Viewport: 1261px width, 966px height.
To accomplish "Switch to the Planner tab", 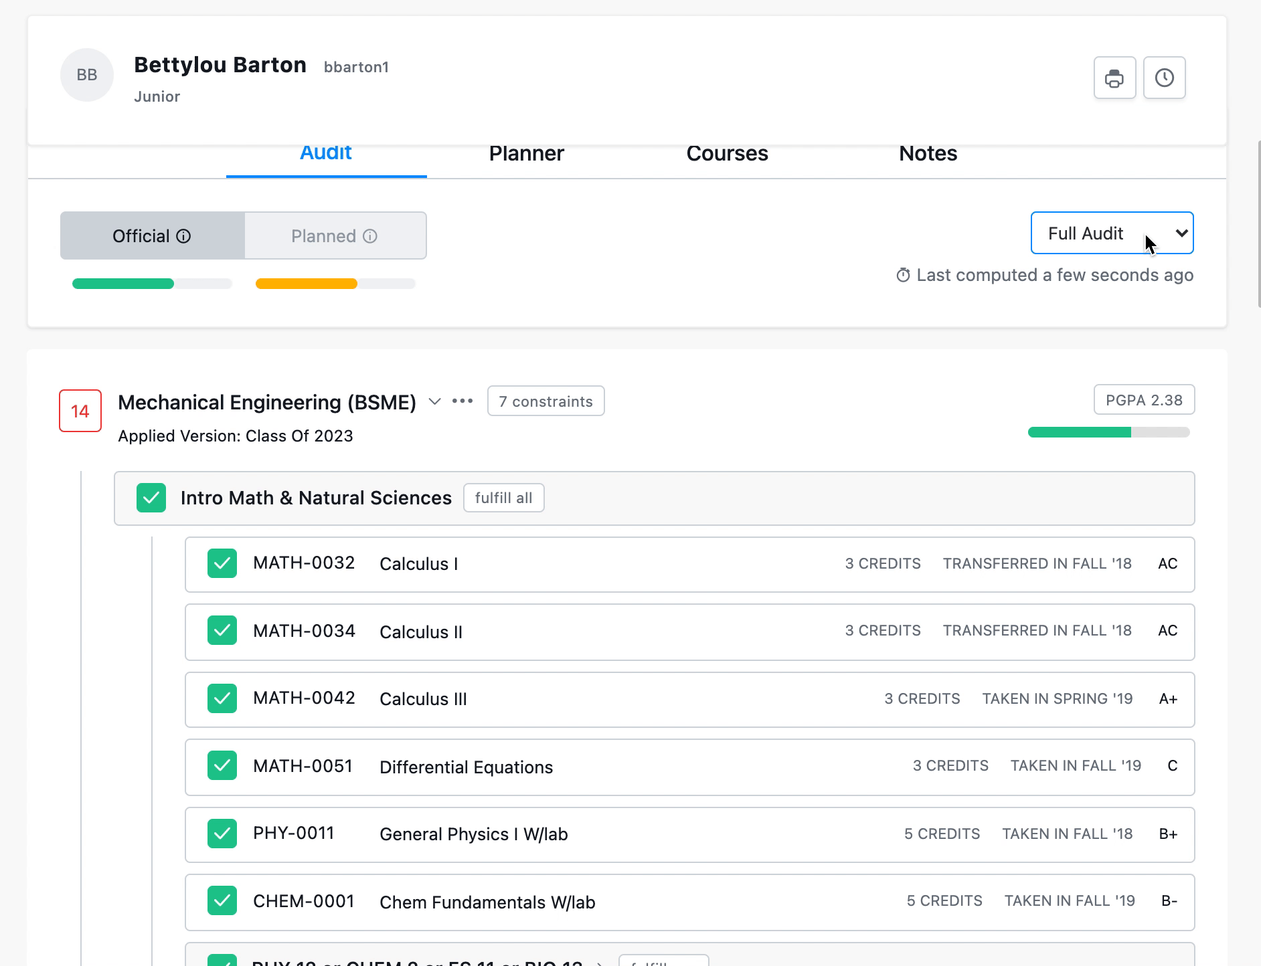I will 527,153.
